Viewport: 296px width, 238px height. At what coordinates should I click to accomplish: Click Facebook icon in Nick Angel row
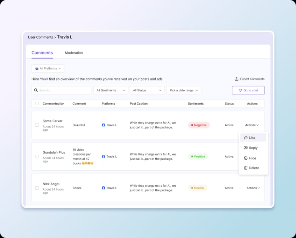[x=103, y=188]
